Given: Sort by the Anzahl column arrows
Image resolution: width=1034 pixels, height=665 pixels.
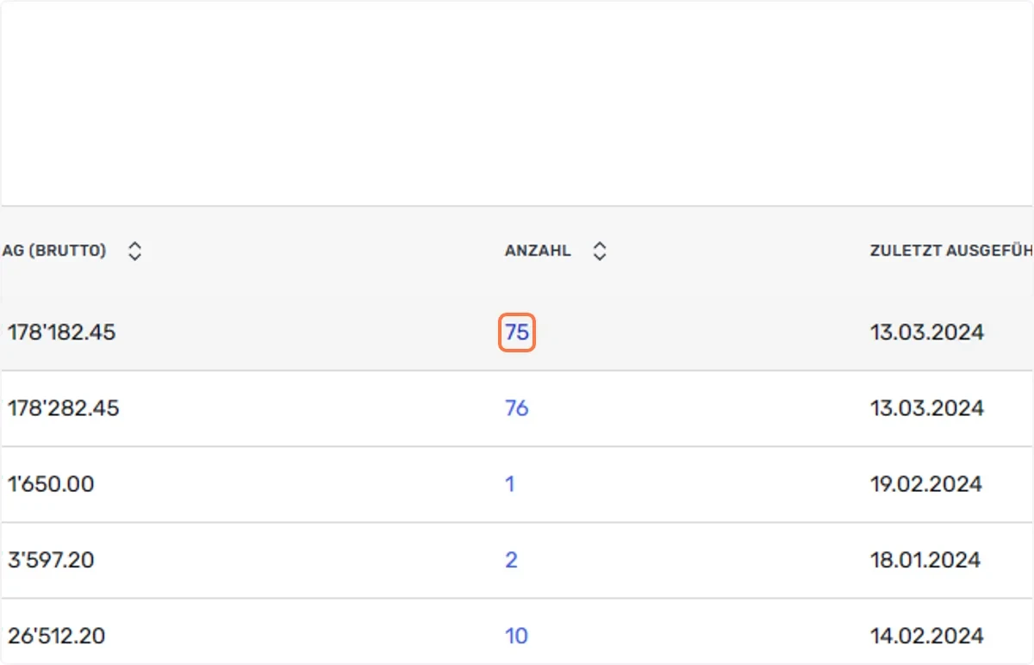Looking at the screenshot, I should coord(600,252).
